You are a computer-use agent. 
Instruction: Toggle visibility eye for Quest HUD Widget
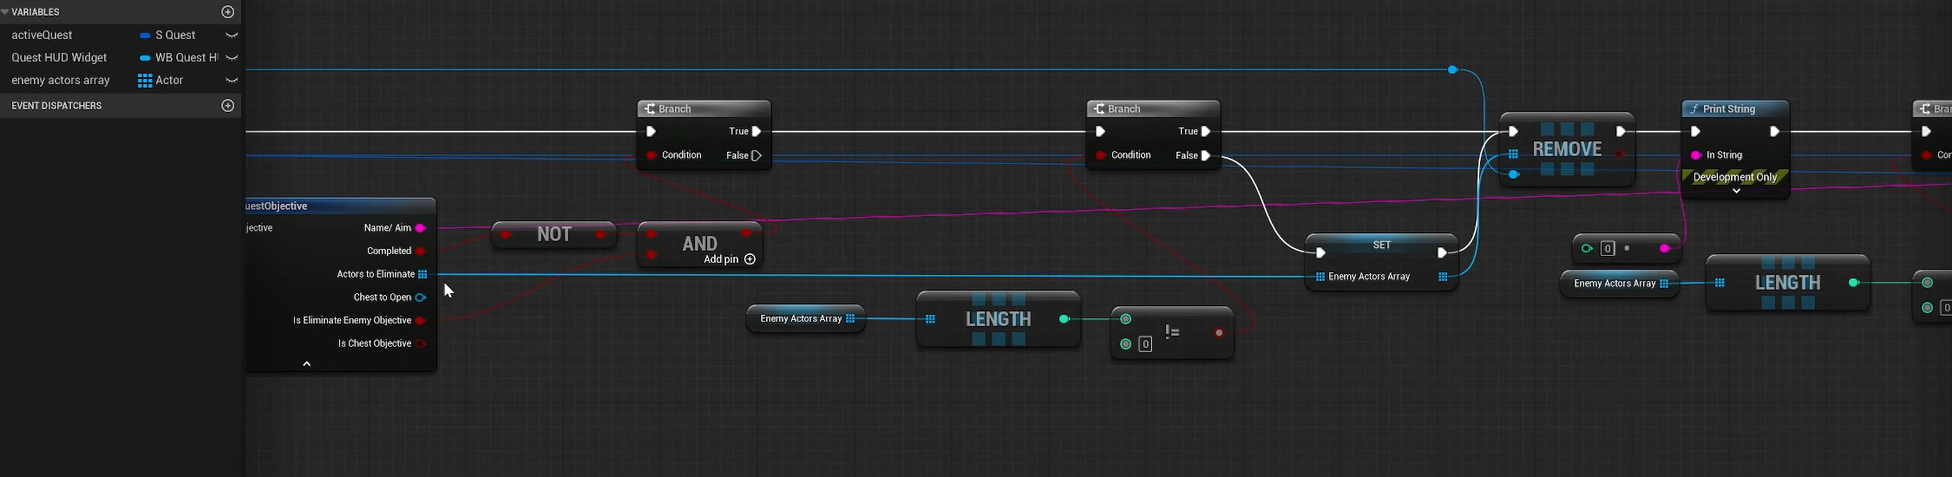pyautogui.click(x=232, y=58)
